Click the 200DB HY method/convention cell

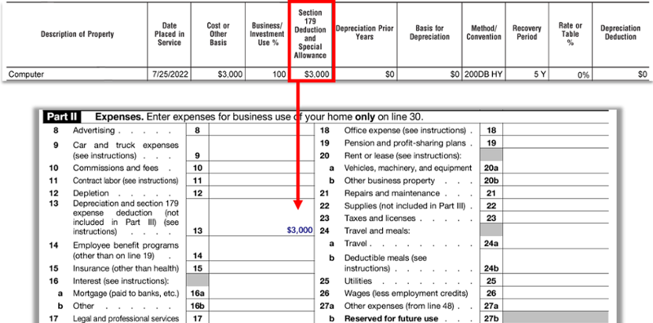483,74
